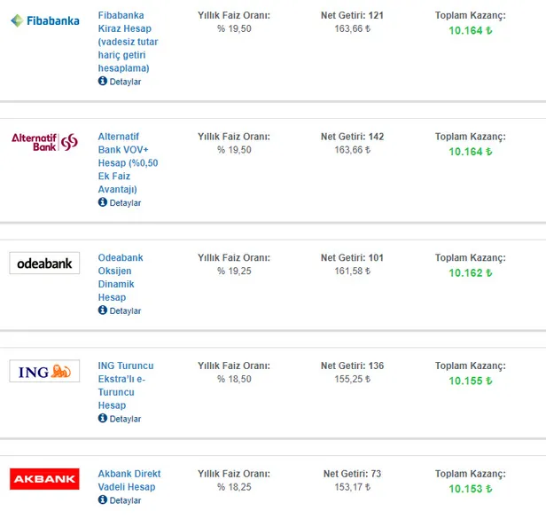Screen dimensions: 546x519
Task: Click the Odeabank logo
Action: 44,263
